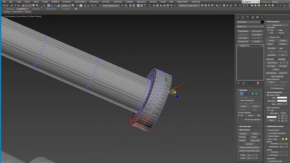Screen dimensions: 290x163
Task: Select Vertex sub-object level icon
Action: pos(242,94)
